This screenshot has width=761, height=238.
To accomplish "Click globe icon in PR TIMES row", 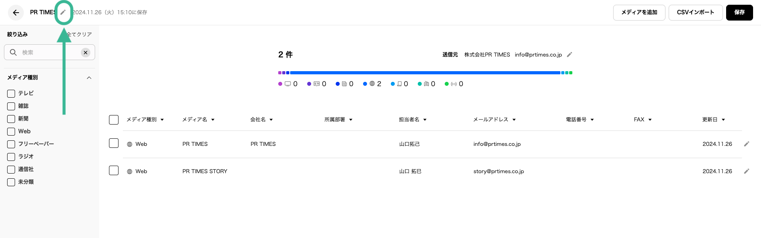I will point(130,144).
